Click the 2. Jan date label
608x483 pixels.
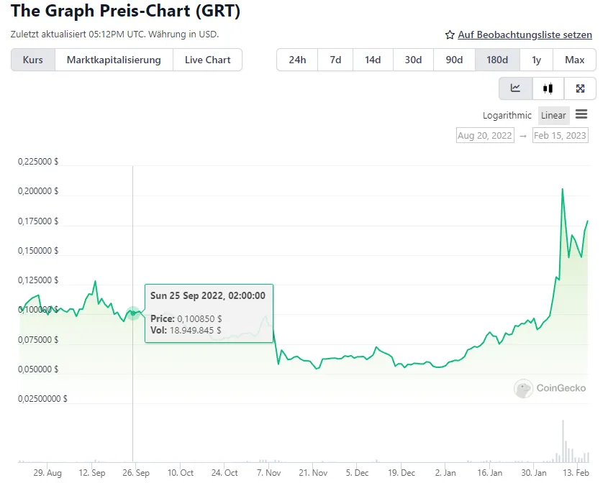(x=445, y=473)
